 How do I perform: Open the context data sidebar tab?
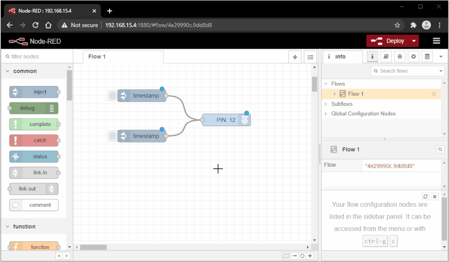(x=427, y=57)
